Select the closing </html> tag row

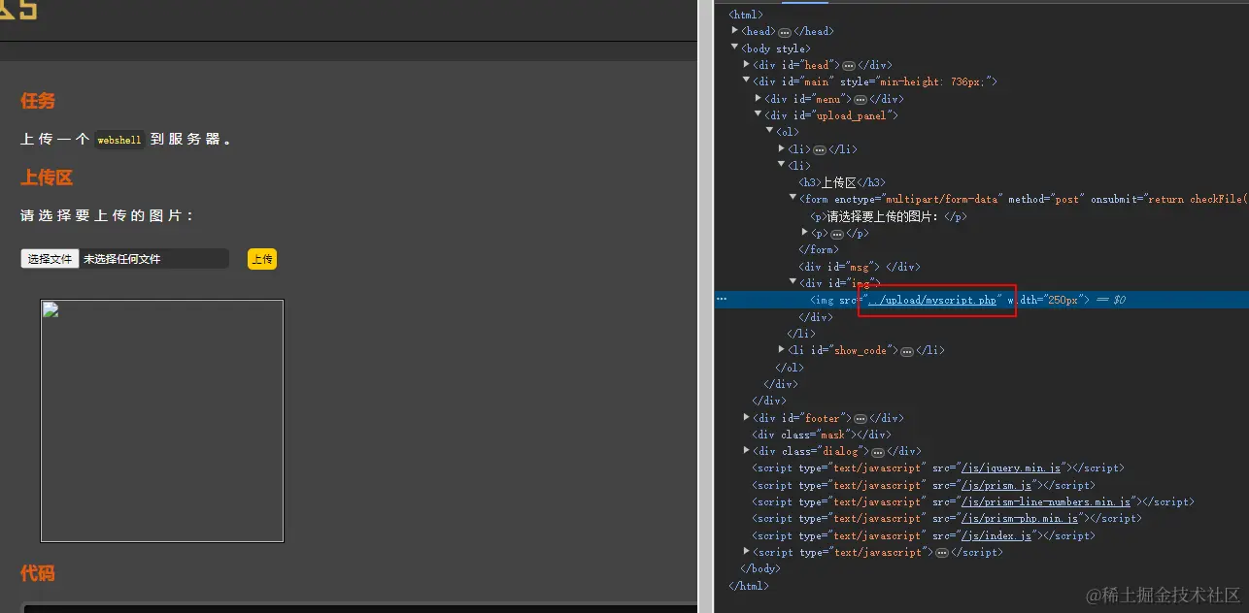tap(748, 586)
